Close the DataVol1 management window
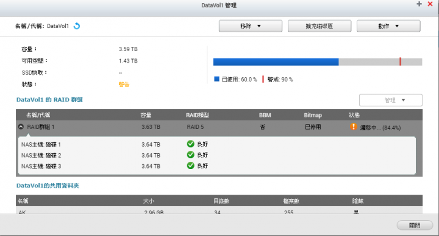The height and width of the screenshot is (236, 439). pos(430,4)
